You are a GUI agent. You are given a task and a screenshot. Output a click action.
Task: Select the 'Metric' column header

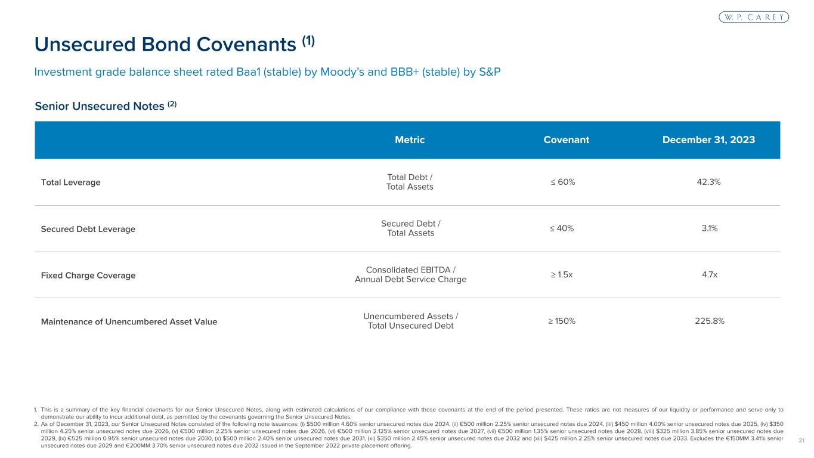pos(410,140)
